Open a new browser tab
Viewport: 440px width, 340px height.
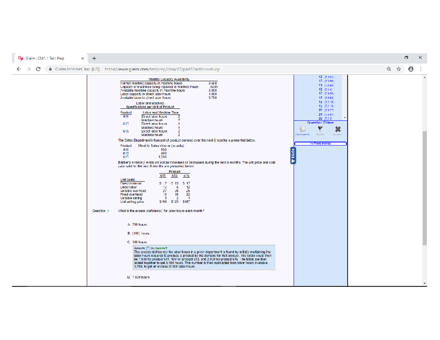pos(94,58)
